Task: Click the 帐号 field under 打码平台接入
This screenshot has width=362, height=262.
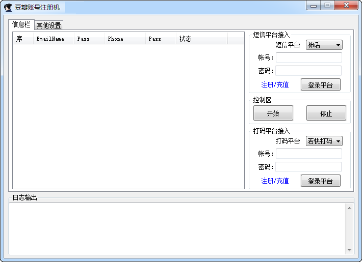Action: [x=308, y=154]
